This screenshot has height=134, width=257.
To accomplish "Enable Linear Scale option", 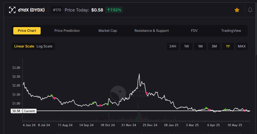I will point(24,46).
